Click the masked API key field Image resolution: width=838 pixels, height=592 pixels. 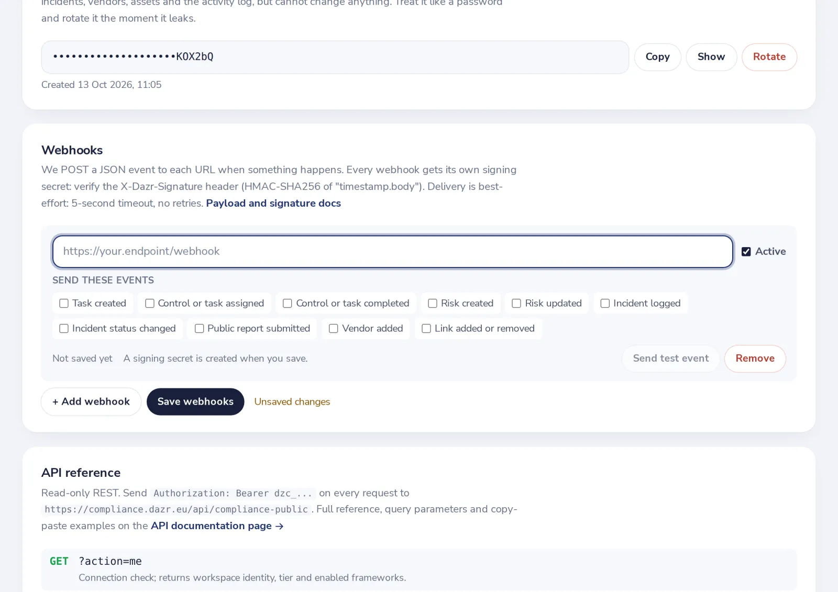(x=335, y=57)
